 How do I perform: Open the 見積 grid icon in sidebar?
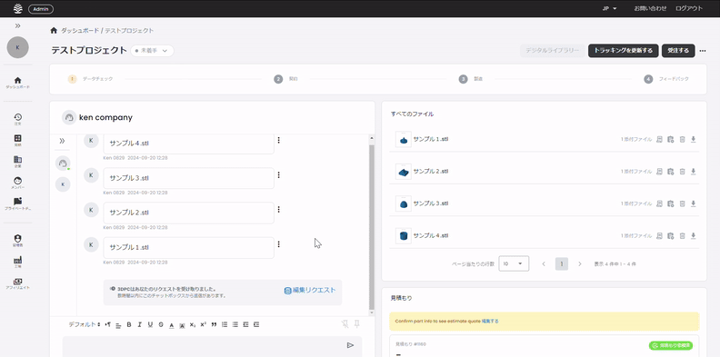17,138
